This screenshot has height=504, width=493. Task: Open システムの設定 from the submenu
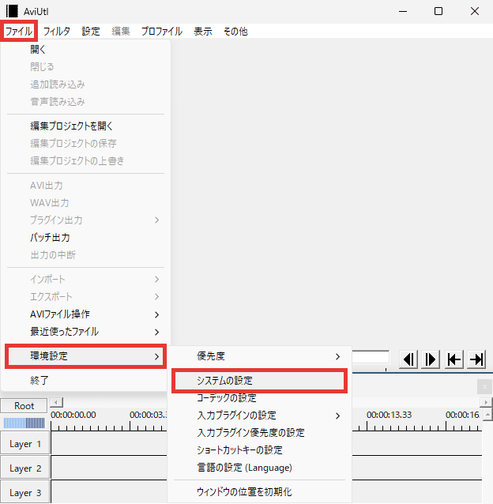[x=258, y=380]
